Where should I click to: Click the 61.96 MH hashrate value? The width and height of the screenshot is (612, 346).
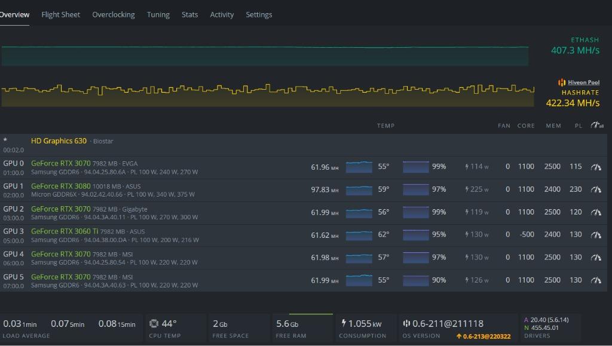325,167
